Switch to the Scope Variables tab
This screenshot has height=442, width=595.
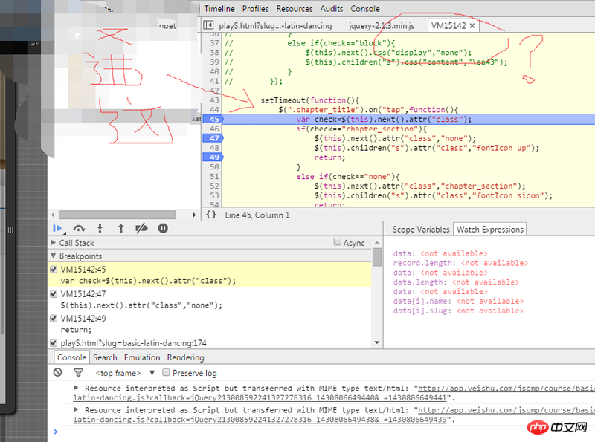pos(421,230)
